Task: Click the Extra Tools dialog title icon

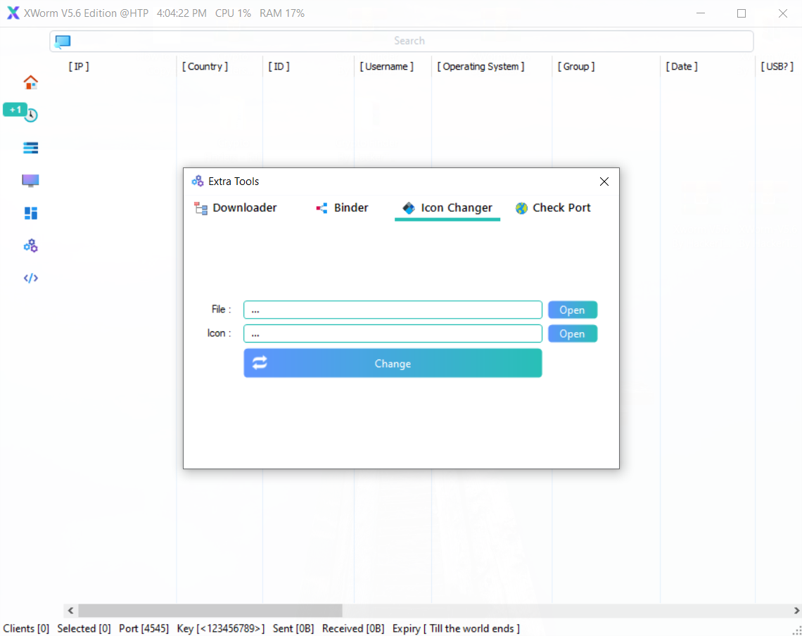Action: point(198,181)
